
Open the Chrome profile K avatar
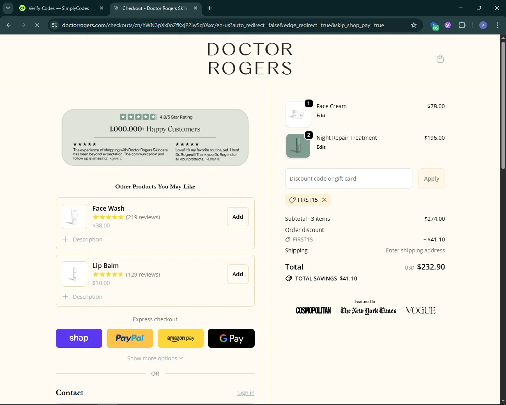[483, 25]
